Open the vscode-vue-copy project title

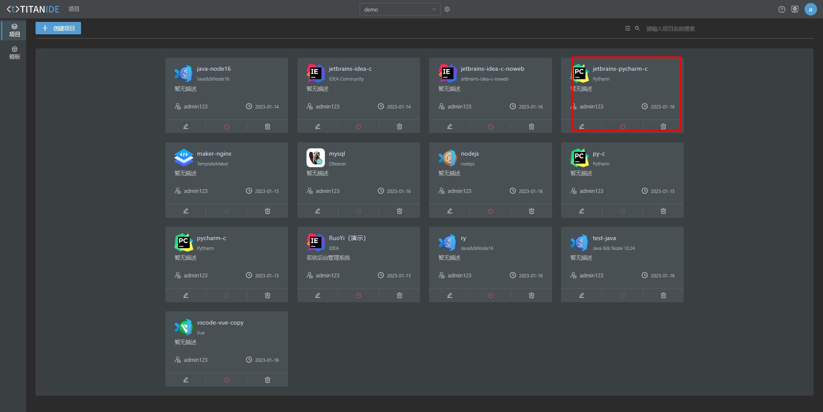[220, 322]
